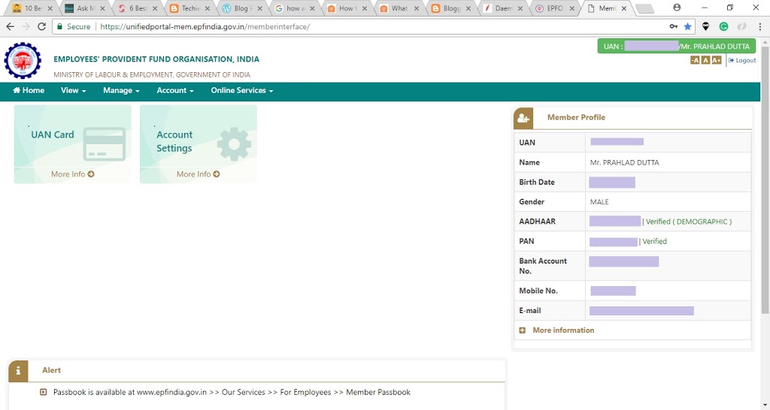Reset font size with A button
The image size is (770, 410).
(705, 60)
